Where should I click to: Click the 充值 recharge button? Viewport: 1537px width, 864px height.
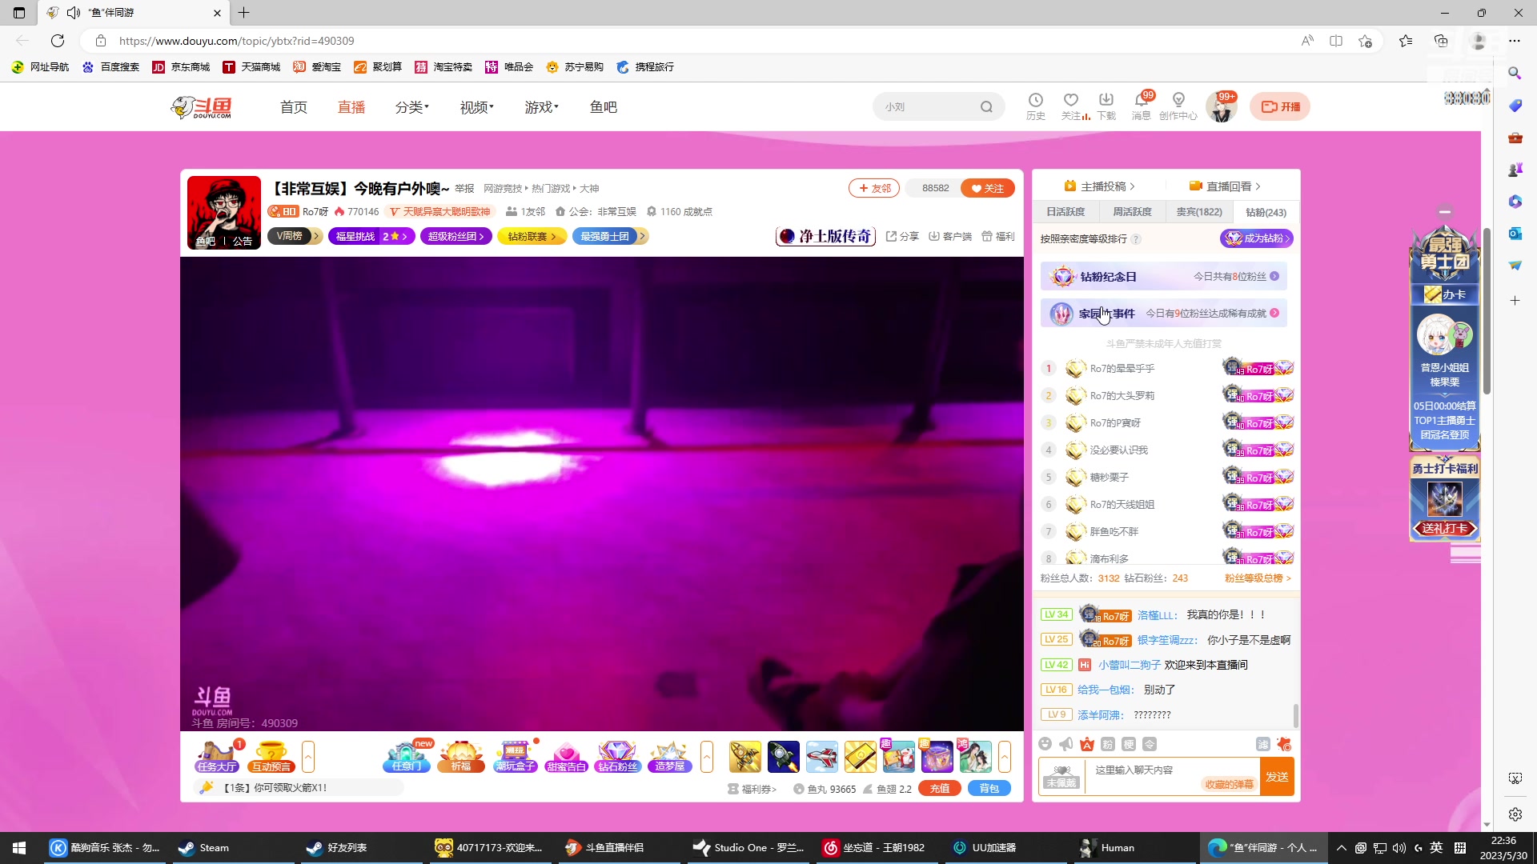(x=940, y=788)
